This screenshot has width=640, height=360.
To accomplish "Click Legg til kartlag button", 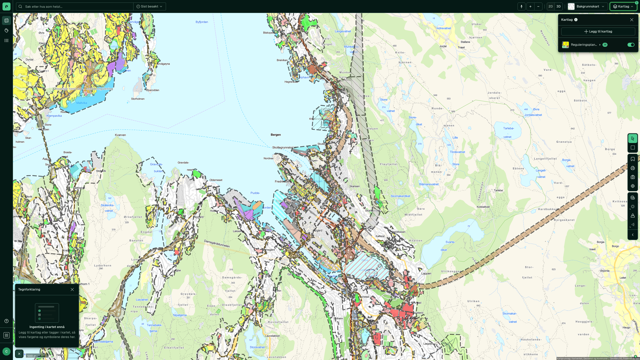I will point(598,31).
